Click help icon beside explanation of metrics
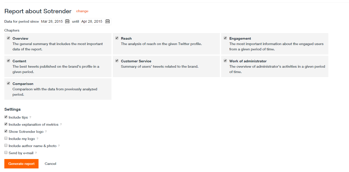The width and height of the screenshot is (349, 172). tap(61, 124)
